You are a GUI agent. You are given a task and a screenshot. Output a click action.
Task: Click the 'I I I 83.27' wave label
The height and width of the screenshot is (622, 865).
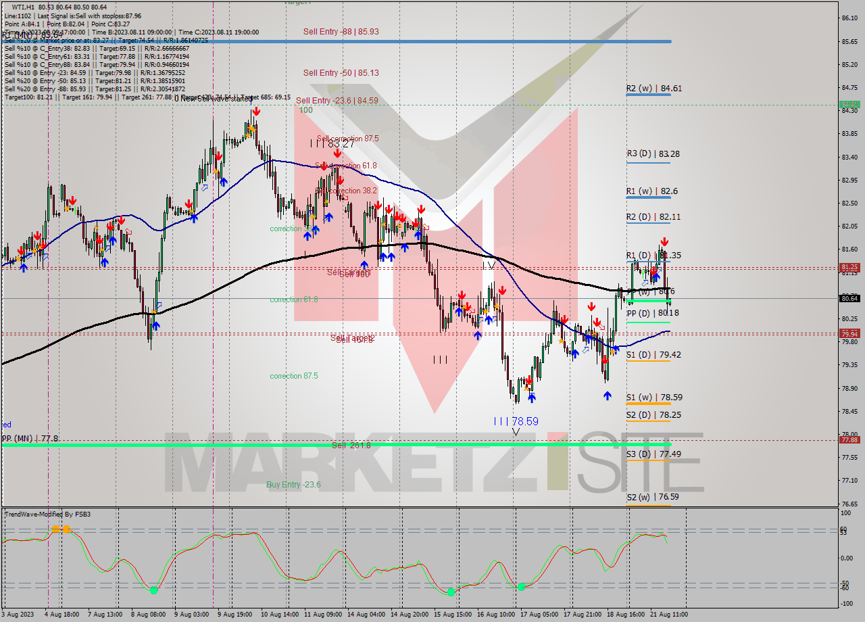[x=332, y=144]
